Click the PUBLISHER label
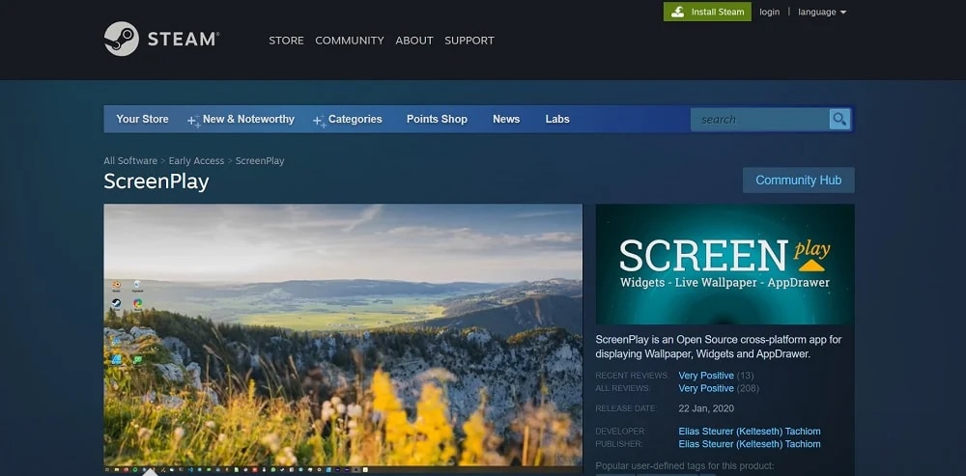966x476 pixels. point(619,444)
